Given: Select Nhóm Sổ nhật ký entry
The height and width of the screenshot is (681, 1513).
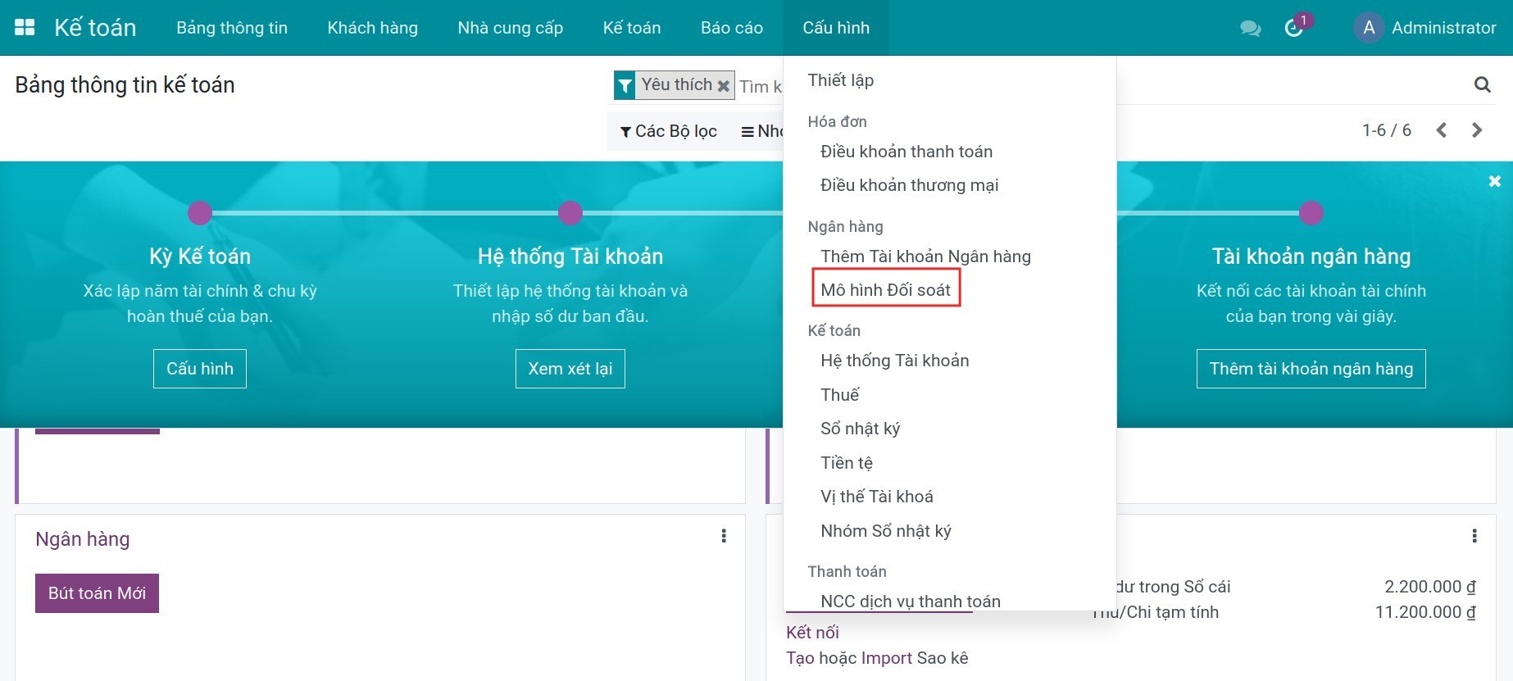Looking at the screenshot, I should (x=886, y=531).
